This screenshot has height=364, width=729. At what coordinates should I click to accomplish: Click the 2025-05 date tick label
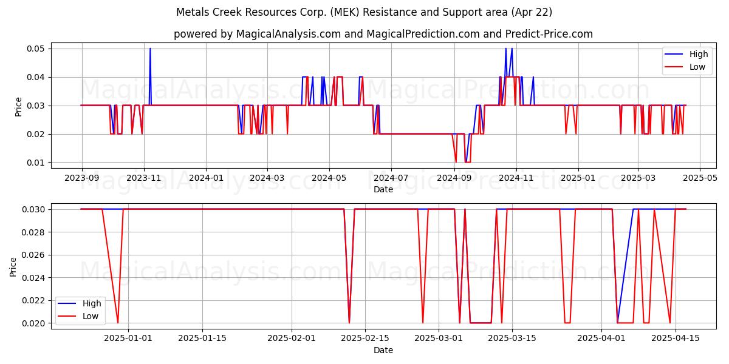[x=700, y=178]
